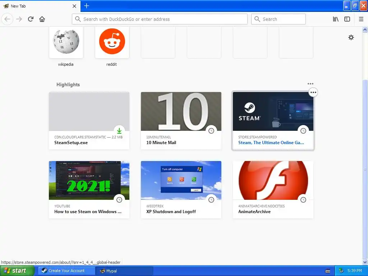This screenshot has width=368, height=276.
Task: Open Steam card context menu dots
Action: coord(313,92)
